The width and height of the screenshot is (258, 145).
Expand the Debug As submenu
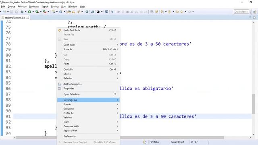(x=89, y=109)
